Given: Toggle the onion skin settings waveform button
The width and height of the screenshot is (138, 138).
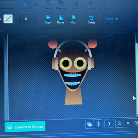Looking at the screenshot, I should pos(98,124).
